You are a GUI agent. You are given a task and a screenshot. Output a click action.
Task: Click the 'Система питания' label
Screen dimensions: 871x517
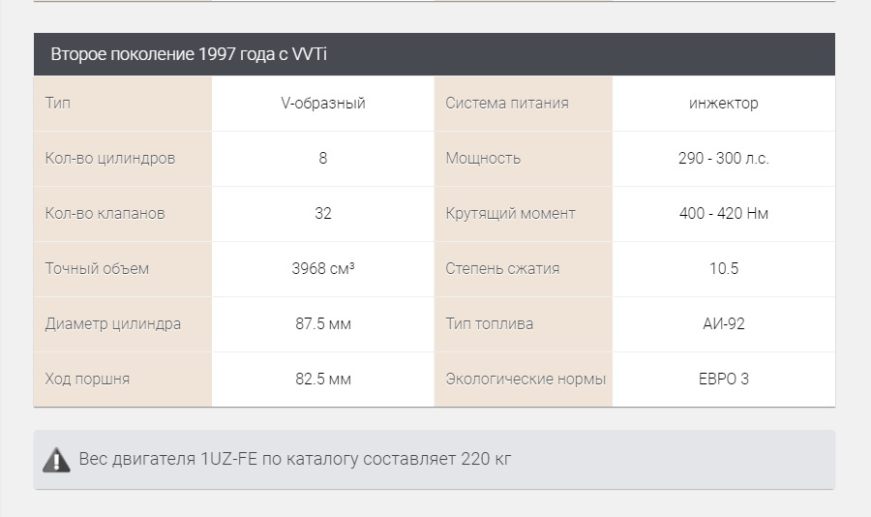click(507, 104)
